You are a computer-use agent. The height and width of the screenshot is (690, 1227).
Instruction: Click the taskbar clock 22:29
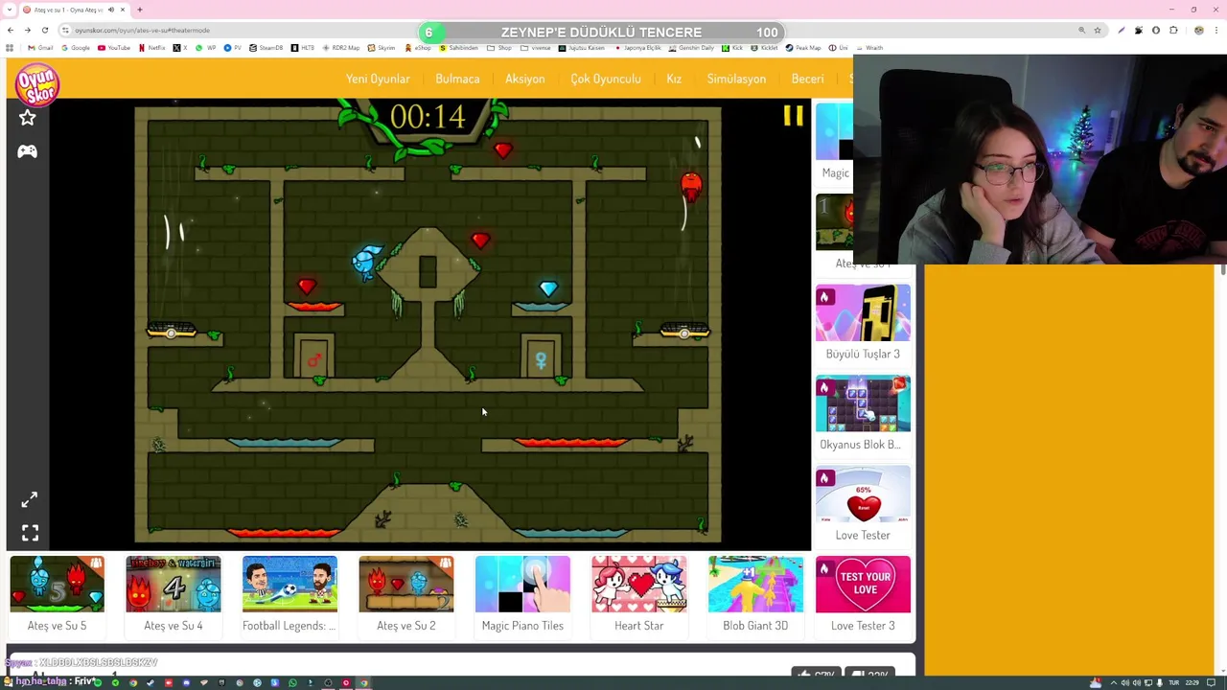point(1192,683)
